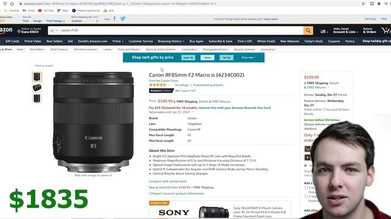Click Learn more about bank direct deposit
Image resolution: width=391 pixels, height=219 pixels.
pyautogui.click(x=271, y=19)
